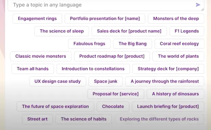Click the 'F1 Legends' topic chip
The image size is (211, 130).
[187, 31]
